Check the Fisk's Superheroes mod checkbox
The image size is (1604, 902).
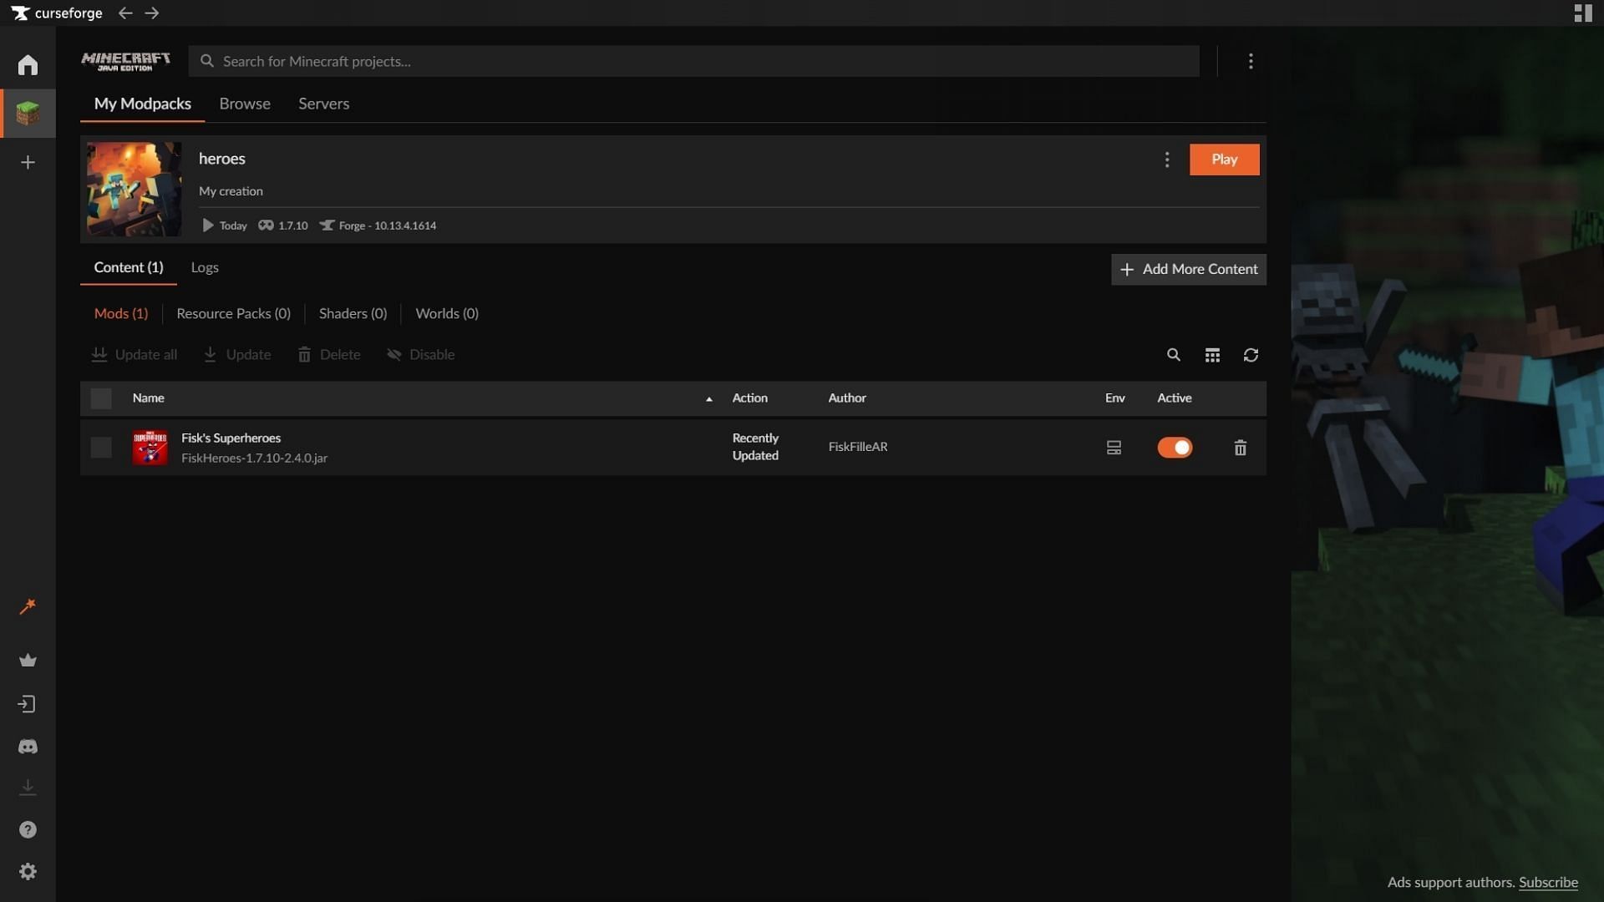(x=100, y=447)
